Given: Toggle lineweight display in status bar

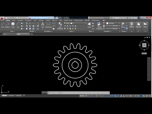Looking at the screenshot, I should coord(112,96).
